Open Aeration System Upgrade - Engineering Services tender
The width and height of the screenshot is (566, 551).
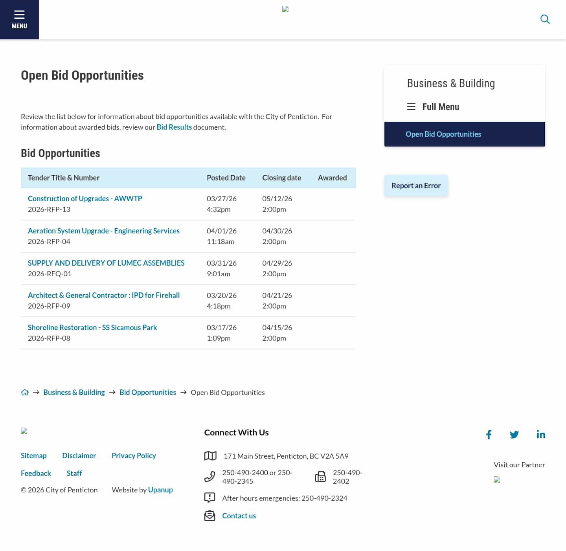pos(104,231)
